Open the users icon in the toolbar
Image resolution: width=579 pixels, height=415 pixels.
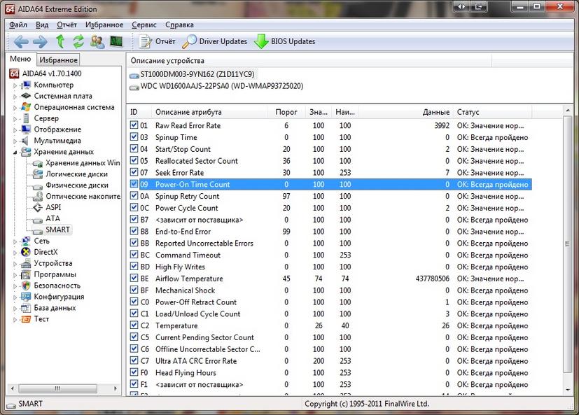tap(97, 41)
